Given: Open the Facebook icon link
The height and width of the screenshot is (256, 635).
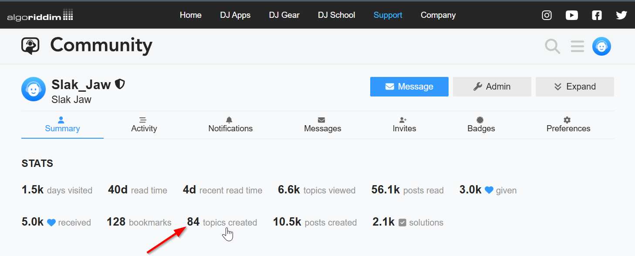Looking at the screenshot, I should click(597, 15).
